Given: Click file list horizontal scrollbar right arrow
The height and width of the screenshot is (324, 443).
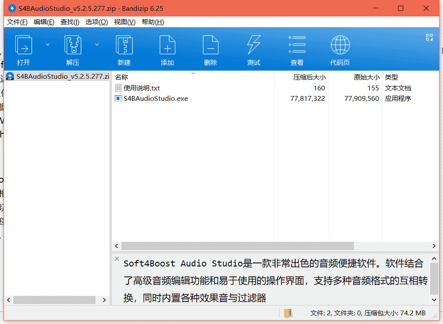Looking at the screenshot, I should pos(434,246).
